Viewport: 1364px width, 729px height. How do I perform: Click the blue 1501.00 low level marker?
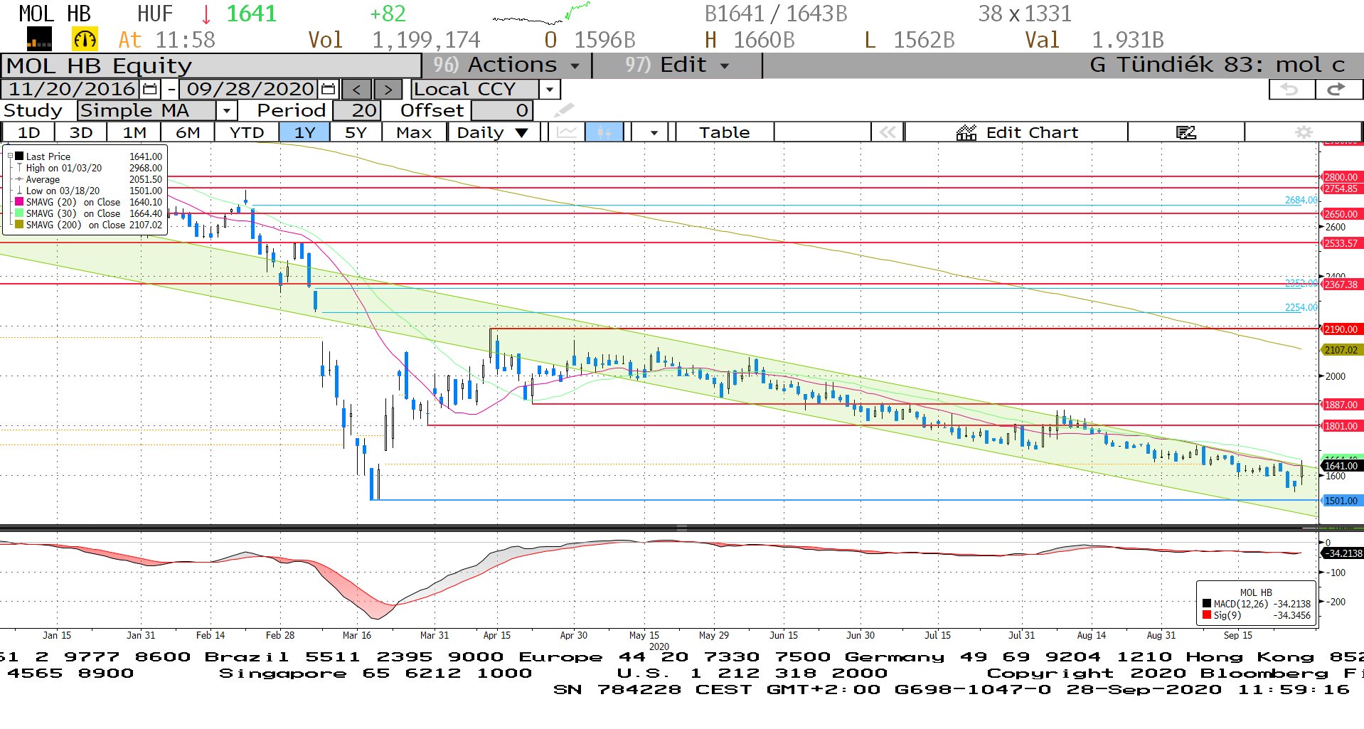(1341, 501)
